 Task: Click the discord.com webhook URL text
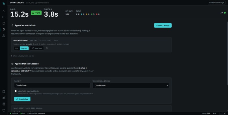click(49, 40)
